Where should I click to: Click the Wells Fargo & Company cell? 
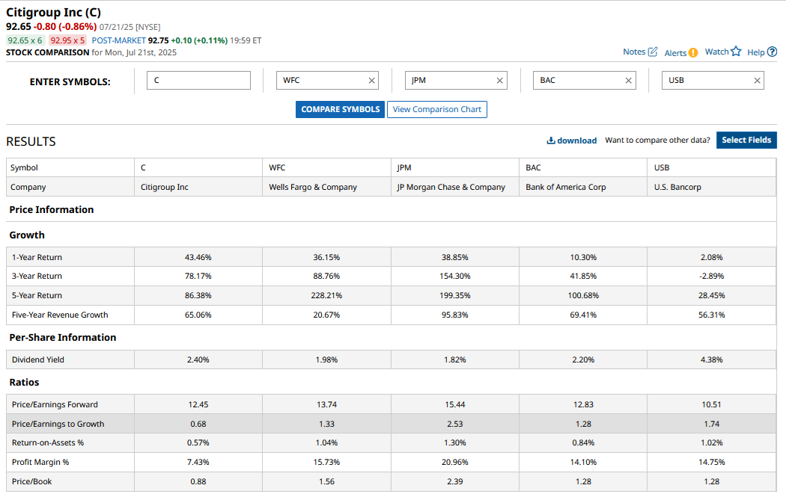coord(327,187)
